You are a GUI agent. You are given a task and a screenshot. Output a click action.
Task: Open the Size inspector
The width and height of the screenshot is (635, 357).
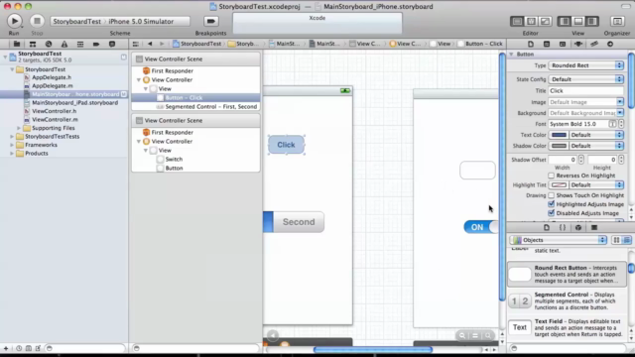pyautogui.click(x=594, y=44)
